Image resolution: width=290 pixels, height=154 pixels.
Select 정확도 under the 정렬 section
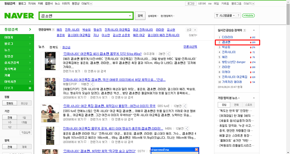click(10, 103)
